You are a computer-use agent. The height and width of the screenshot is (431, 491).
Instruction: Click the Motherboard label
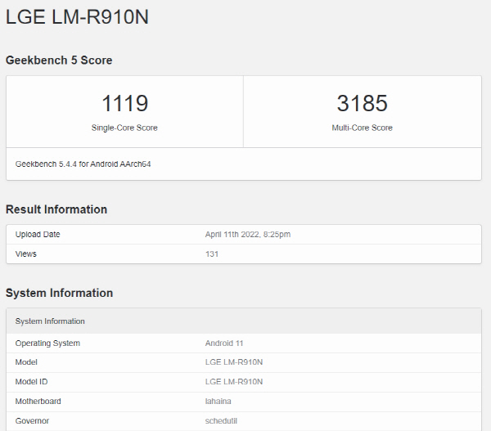pyautogui.click(x=38, y=402)
